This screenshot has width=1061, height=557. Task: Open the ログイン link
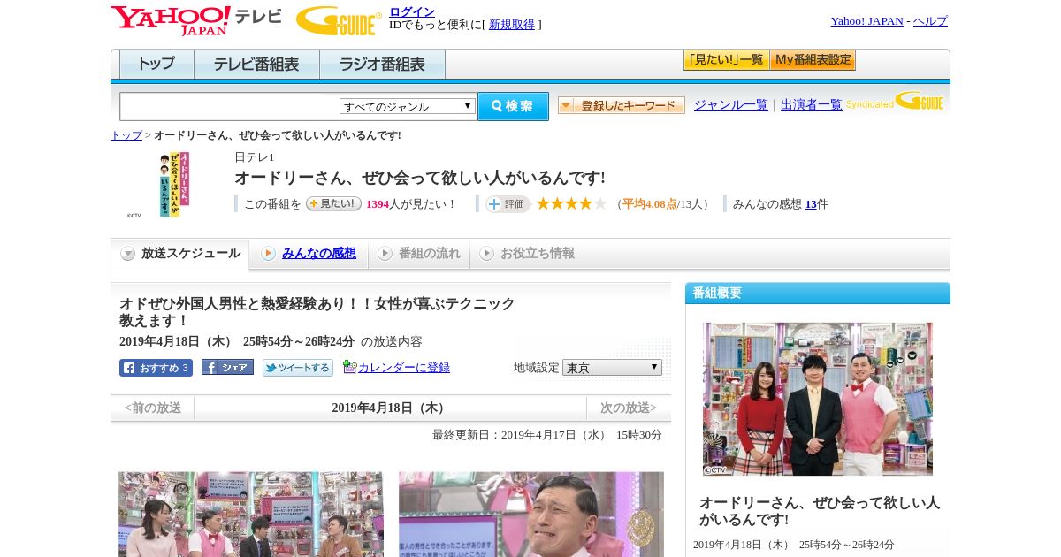tap(412, 11)
